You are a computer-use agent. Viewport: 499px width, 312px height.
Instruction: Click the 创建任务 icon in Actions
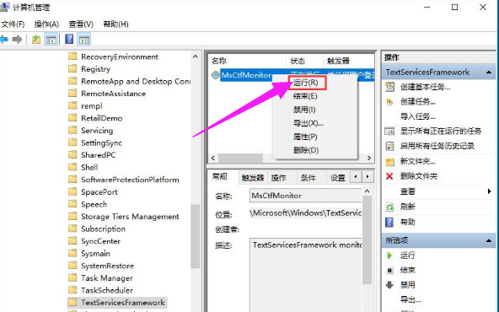coord(389,102)
